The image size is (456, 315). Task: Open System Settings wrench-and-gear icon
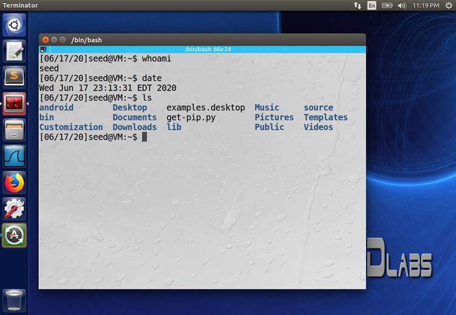pyautogui.click(x=14, y=209)
